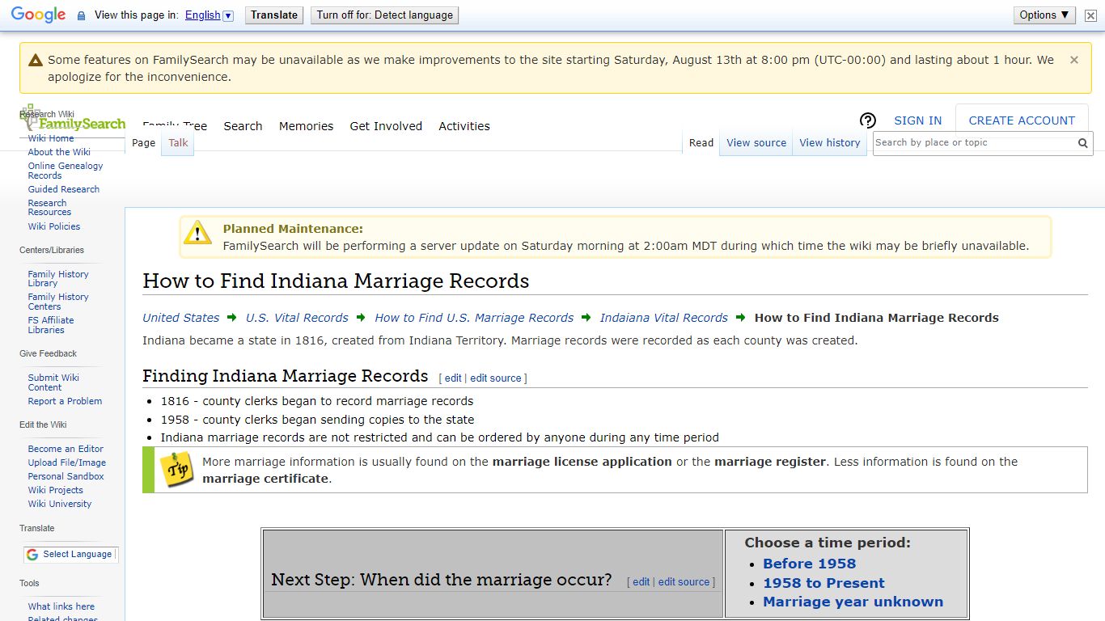Click the Centers/Libraries sidebar heading
The height and width of the screenshot is (621, 1105).
pos(52,251)
